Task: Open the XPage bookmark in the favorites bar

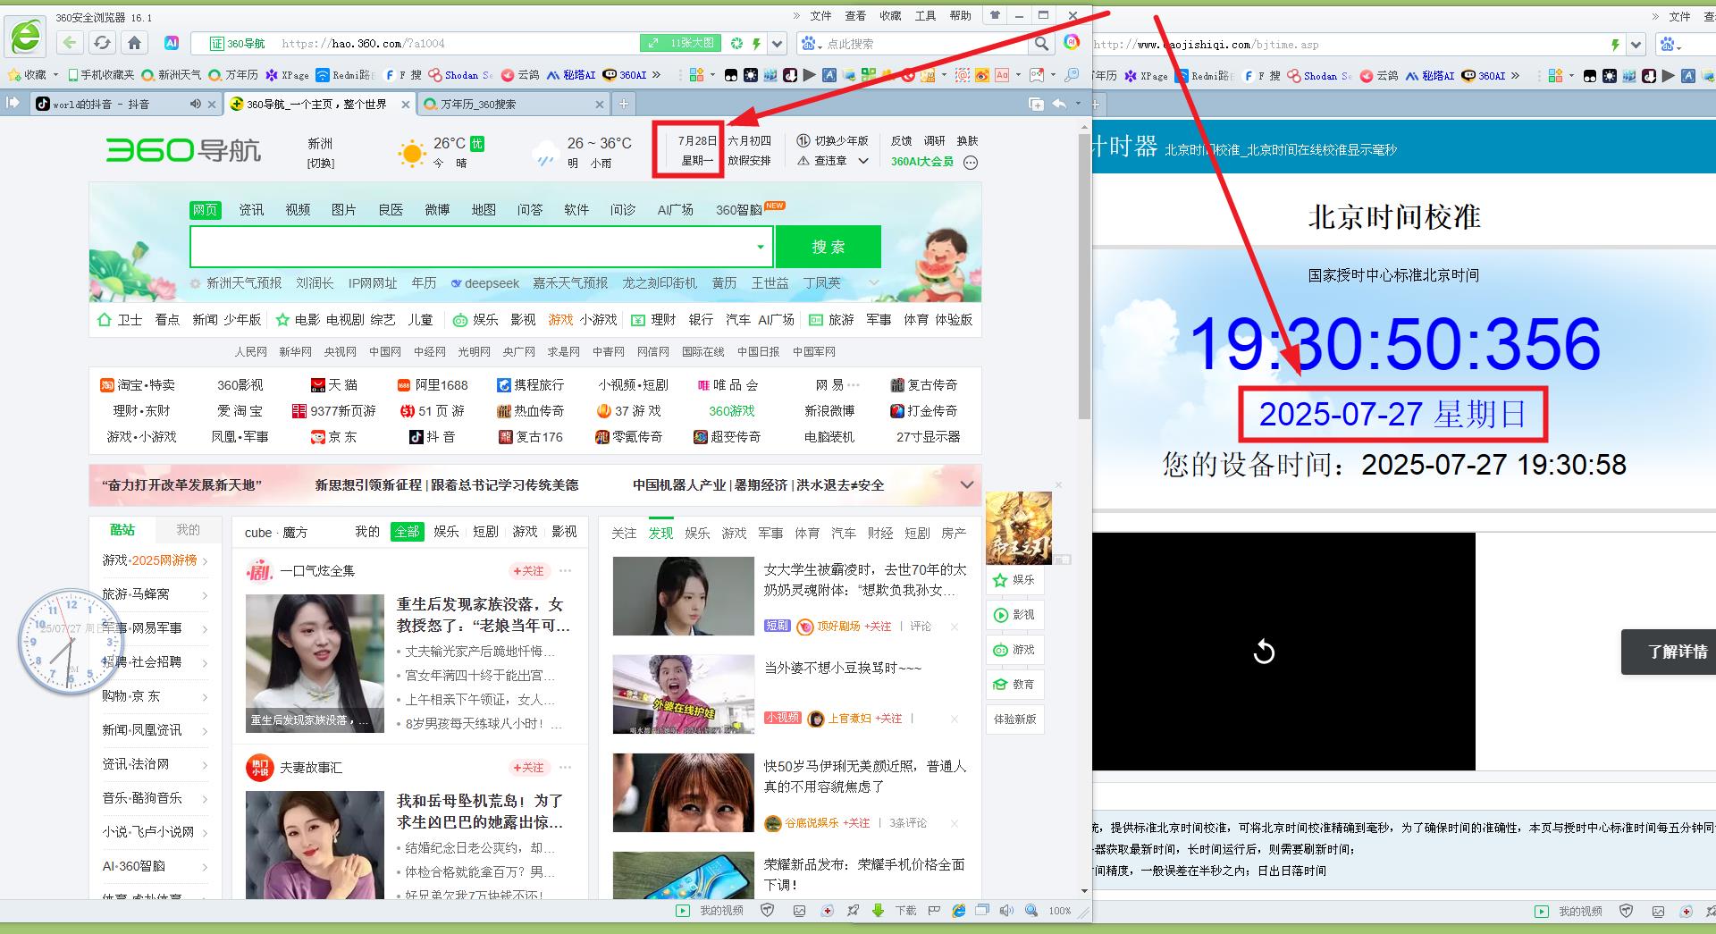Action: (288, 75)
